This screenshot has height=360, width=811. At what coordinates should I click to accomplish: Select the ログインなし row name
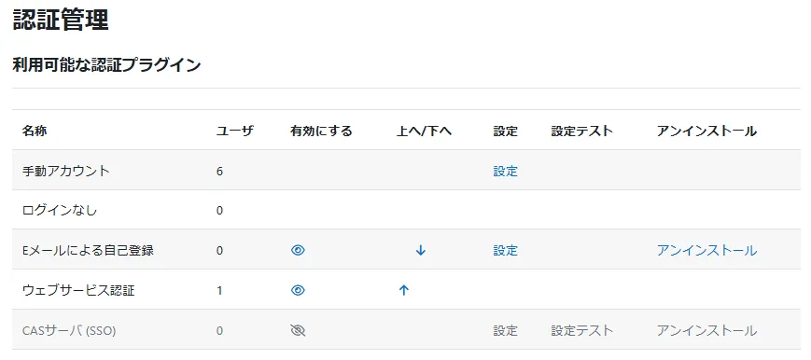pos(60,211)
